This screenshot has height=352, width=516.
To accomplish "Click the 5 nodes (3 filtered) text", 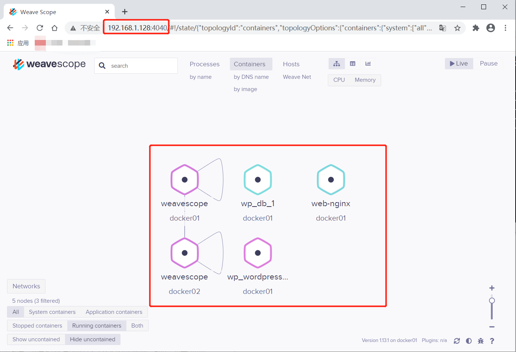I will tap(36, 301).
